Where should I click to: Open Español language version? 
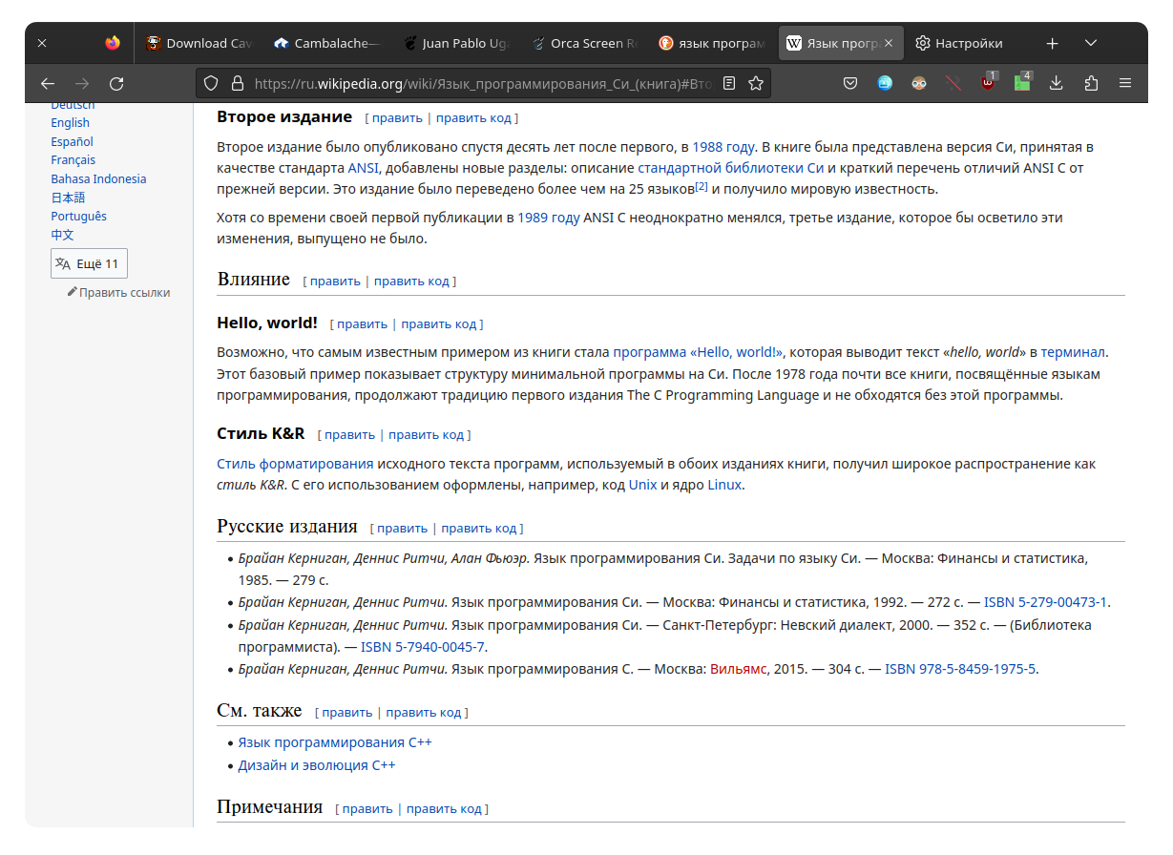pyautogui.click(x=73, y=141)
